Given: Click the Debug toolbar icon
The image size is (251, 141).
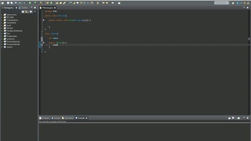Looking at the screenshot, I should [24, 3].
